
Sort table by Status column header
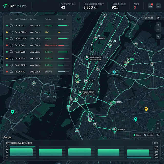(48, 19)
